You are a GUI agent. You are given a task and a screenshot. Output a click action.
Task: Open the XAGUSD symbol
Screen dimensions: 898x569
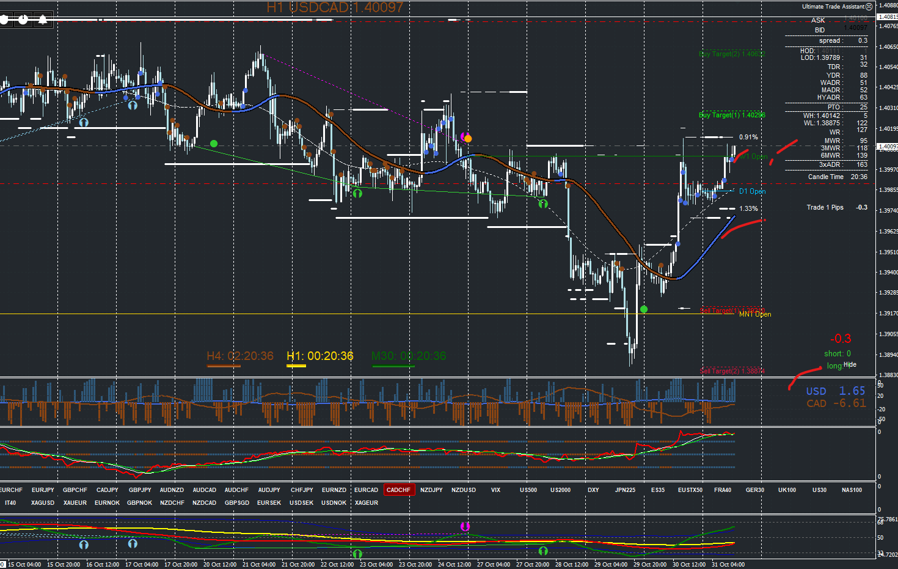tap(43, 503)
